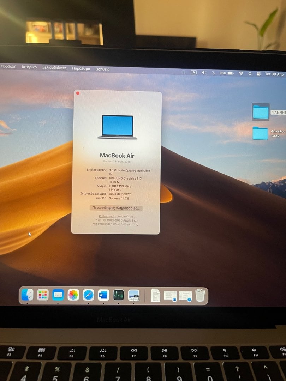Open the Σελιδοδείκτες menu
The width and height of the screenshot is (286, 381).
(54, 68)
